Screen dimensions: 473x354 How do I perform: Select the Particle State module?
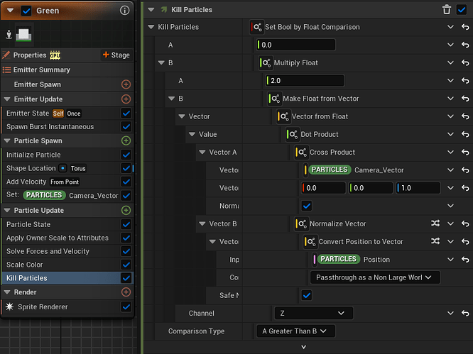point(62,224)
